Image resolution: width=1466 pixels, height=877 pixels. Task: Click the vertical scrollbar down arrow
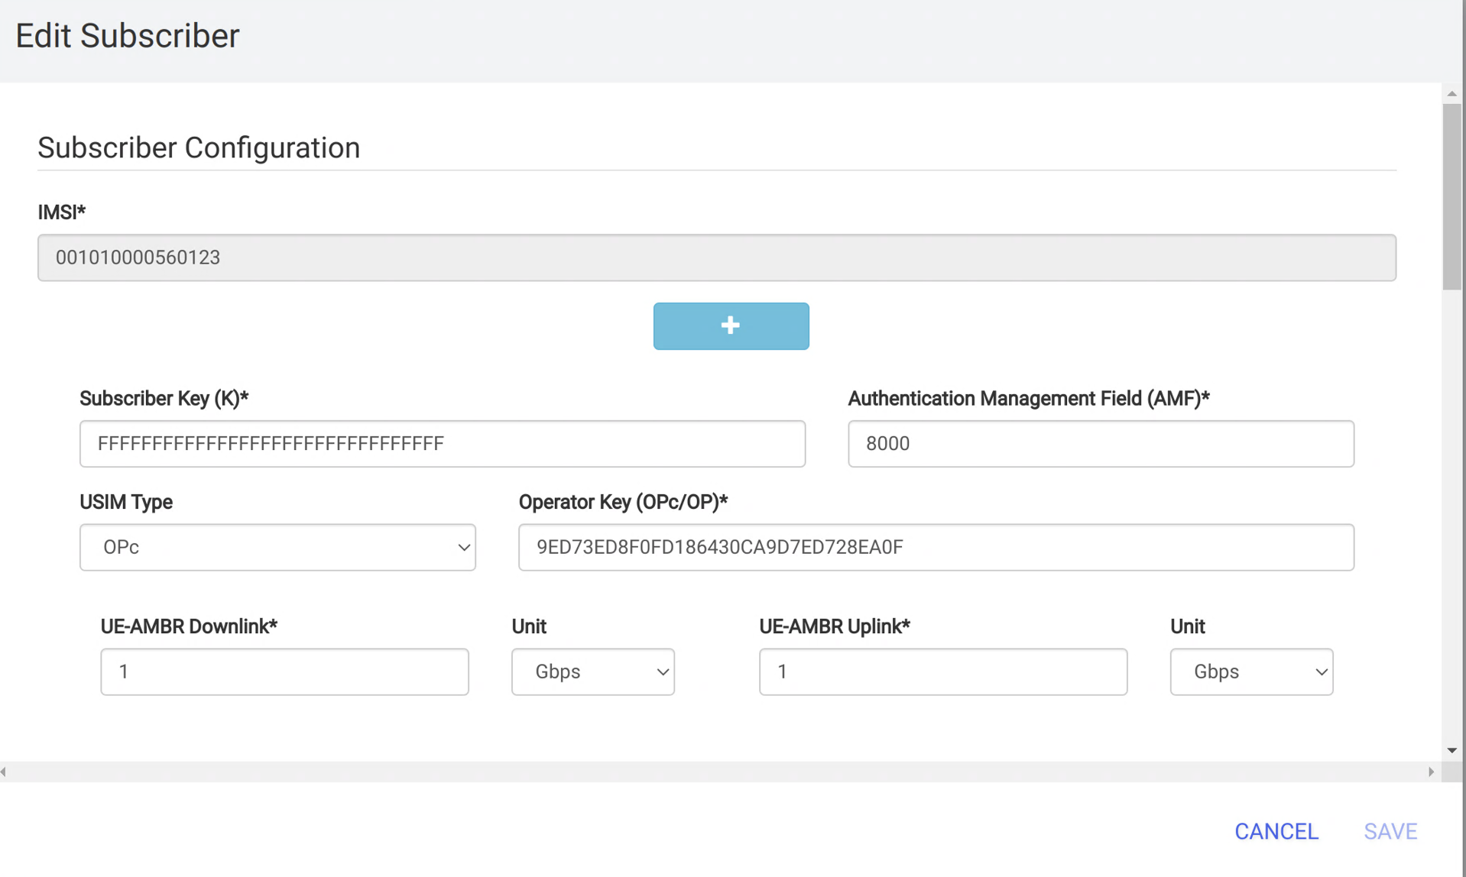tap(1451, 749)
